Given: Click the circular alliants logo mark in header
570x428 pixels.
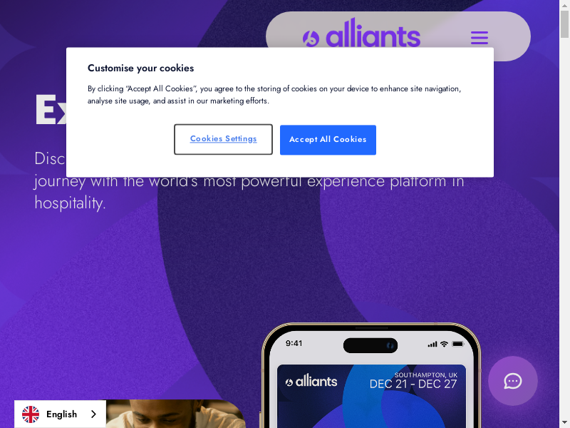Looking at the screenshot, I should 311,39.
